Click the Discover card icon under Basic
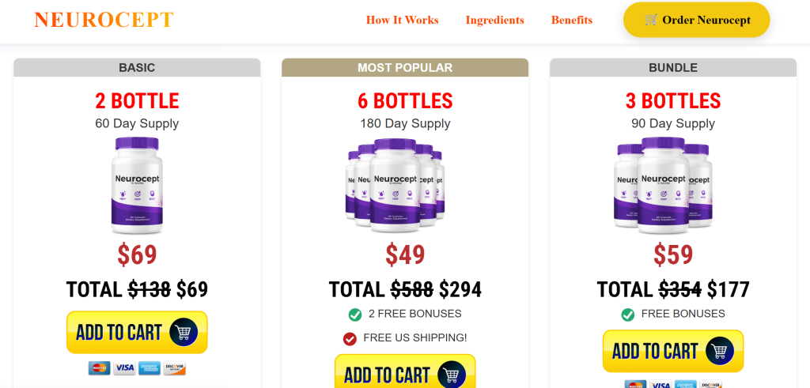The image size is (810, 388). point(174,368)
